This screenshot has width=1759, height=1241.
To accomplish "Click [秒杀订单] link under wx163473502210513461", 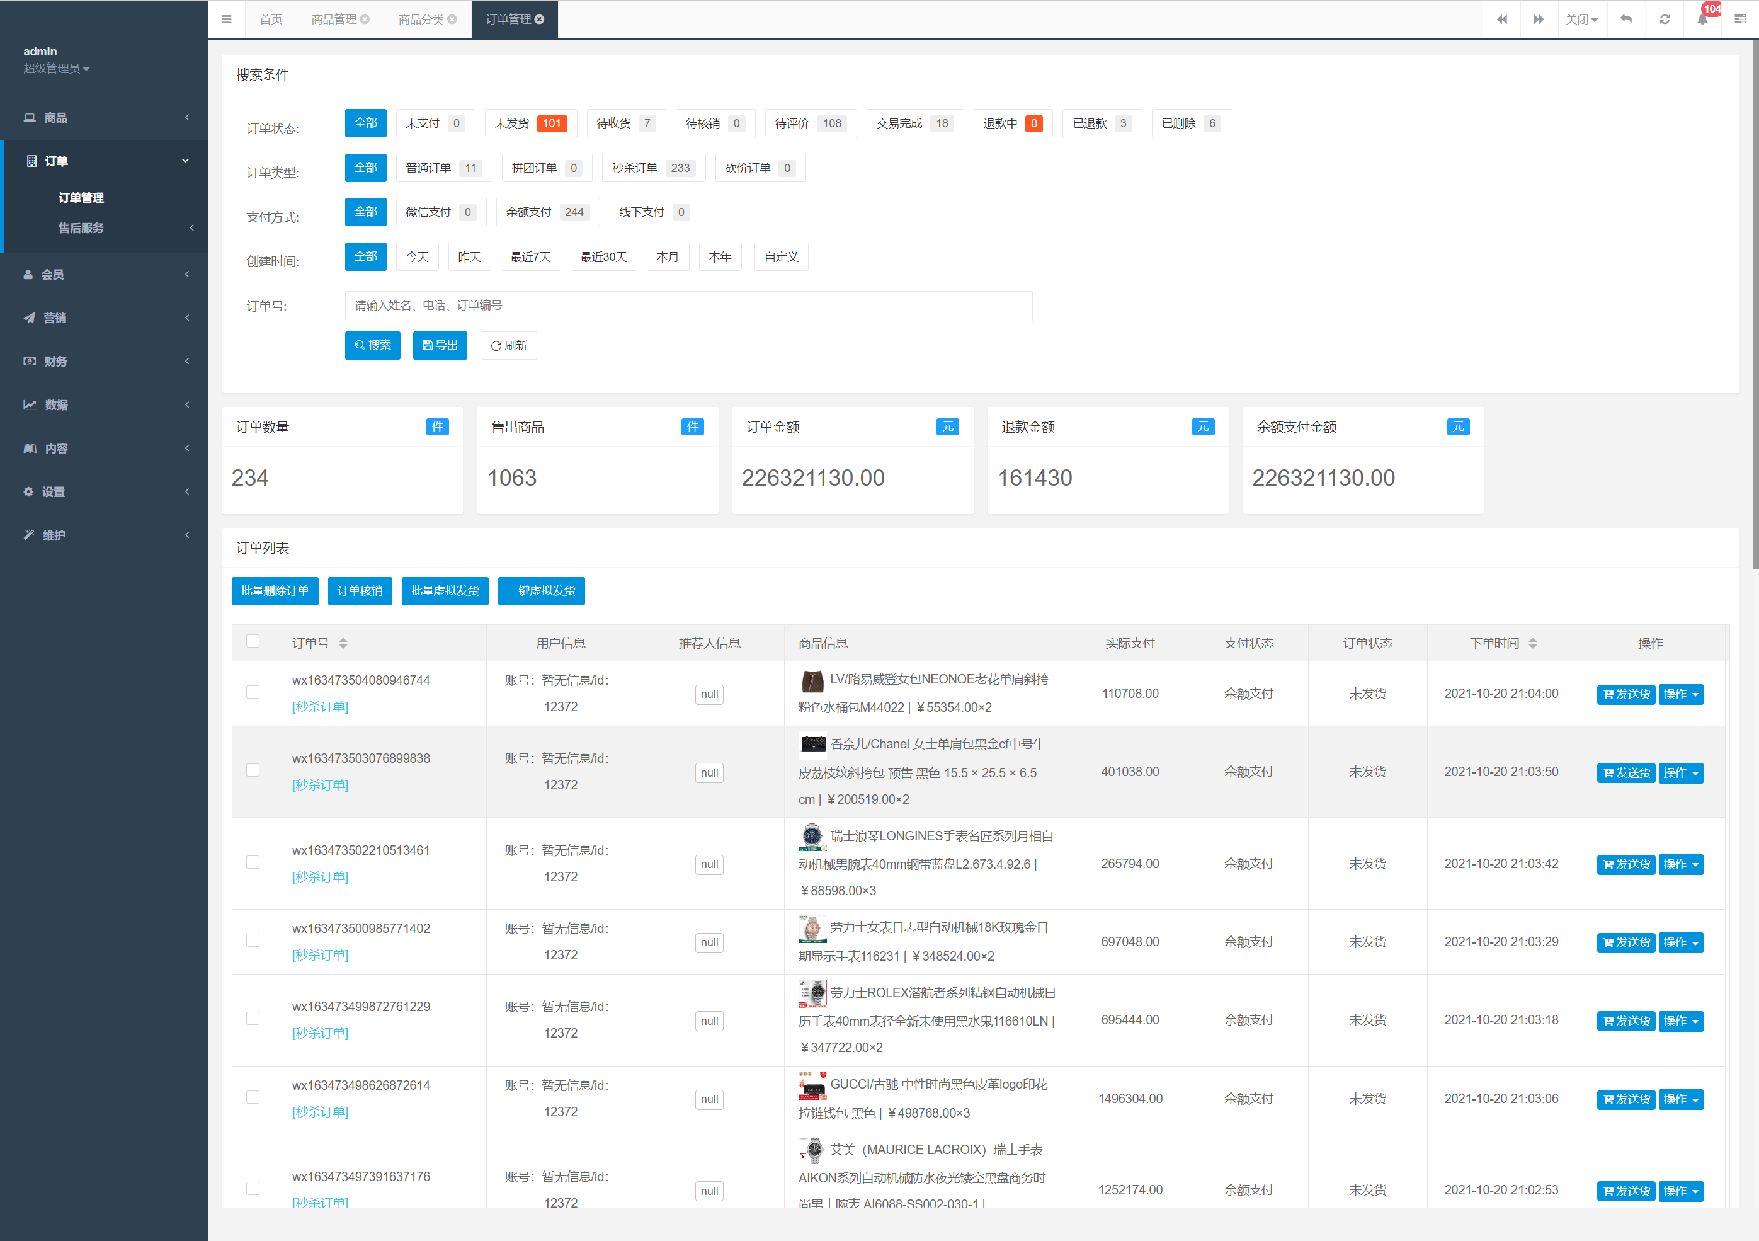I will (x=320, y=877).
